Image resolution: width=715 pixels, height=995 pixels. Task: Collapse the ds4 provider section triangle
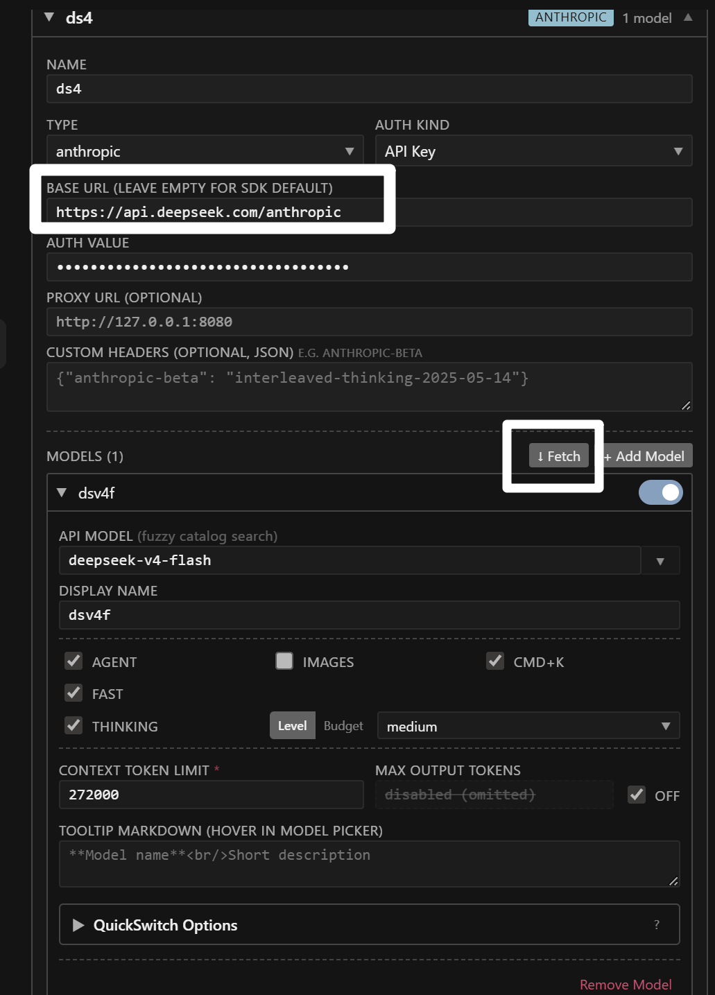[x=49, y=17]
